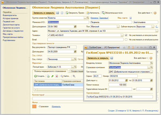Click Записать и закрыть in ГосКомСтрах dialog

click(x=98, y=58)
